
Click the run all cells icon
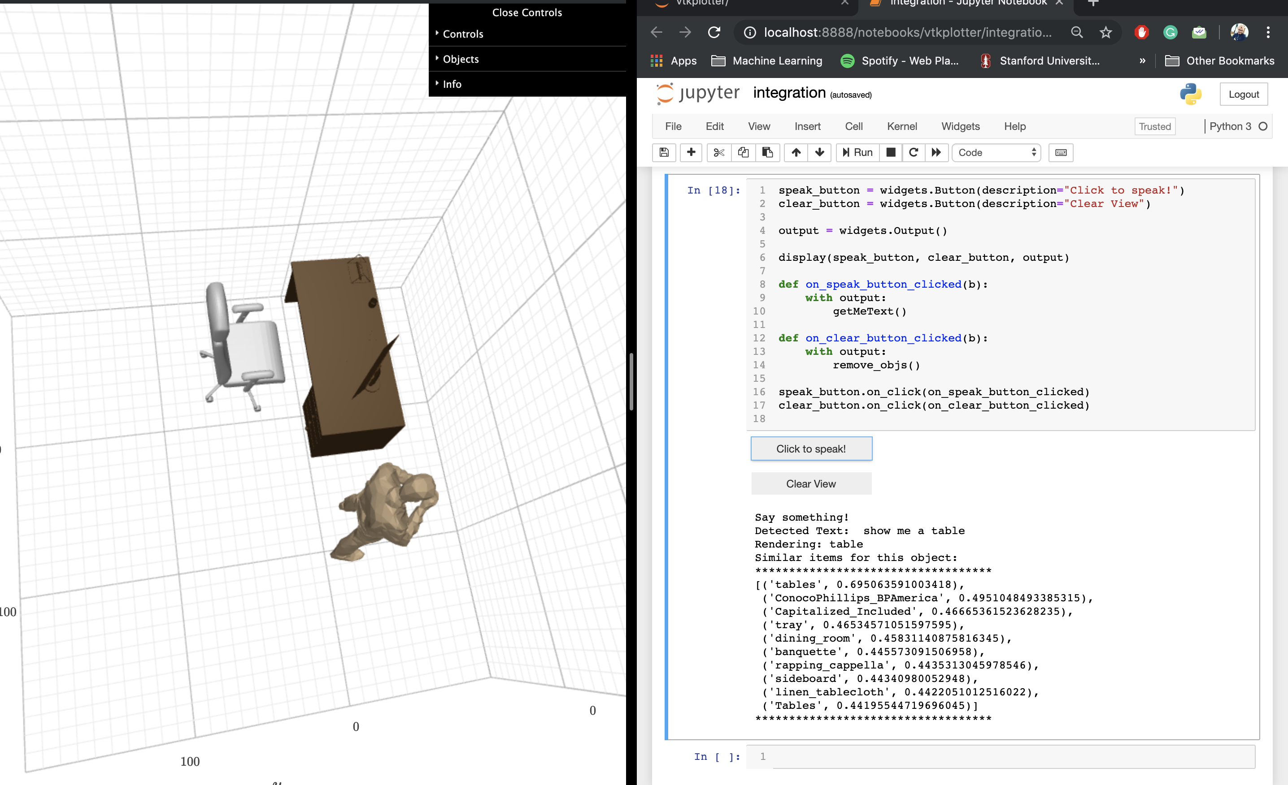(936, 153)
